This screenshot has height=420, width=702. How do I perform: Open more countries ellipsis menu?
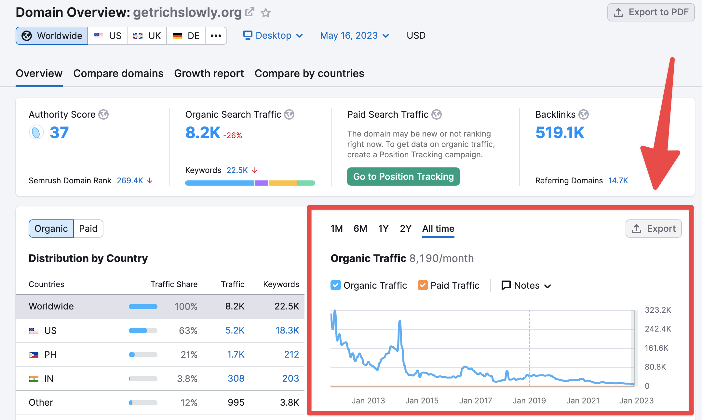tap(216, 36)
